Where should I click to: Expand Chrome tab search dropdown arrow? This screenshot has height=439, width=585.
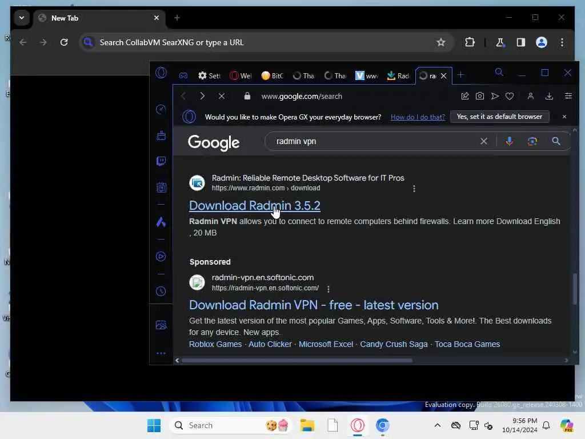[22, 18]
